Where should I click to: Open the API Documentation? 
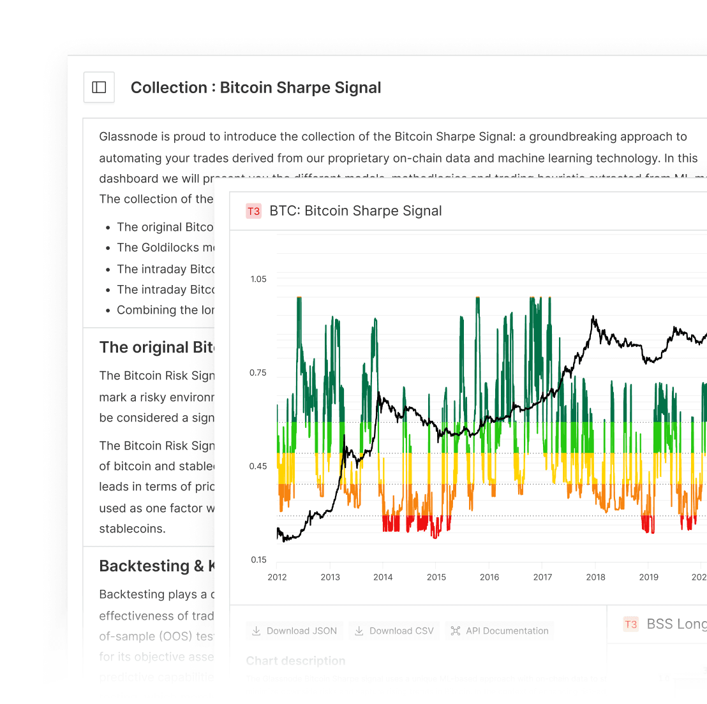[500, 631]
